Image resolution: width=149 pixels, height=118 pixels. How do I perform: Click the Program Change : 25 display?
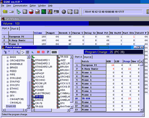[113, 52]
